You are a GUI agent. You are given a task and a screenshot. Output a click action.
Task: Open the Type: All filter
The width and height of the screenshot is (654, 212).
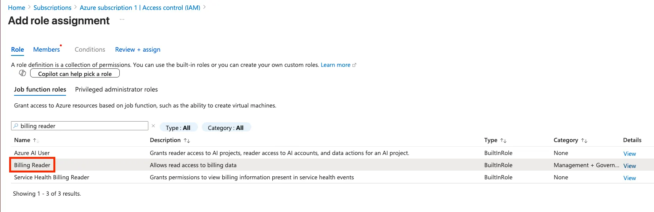coord(178,128)
